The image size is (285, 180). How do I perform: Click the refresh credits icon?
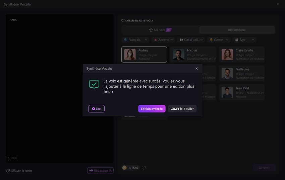144,168
